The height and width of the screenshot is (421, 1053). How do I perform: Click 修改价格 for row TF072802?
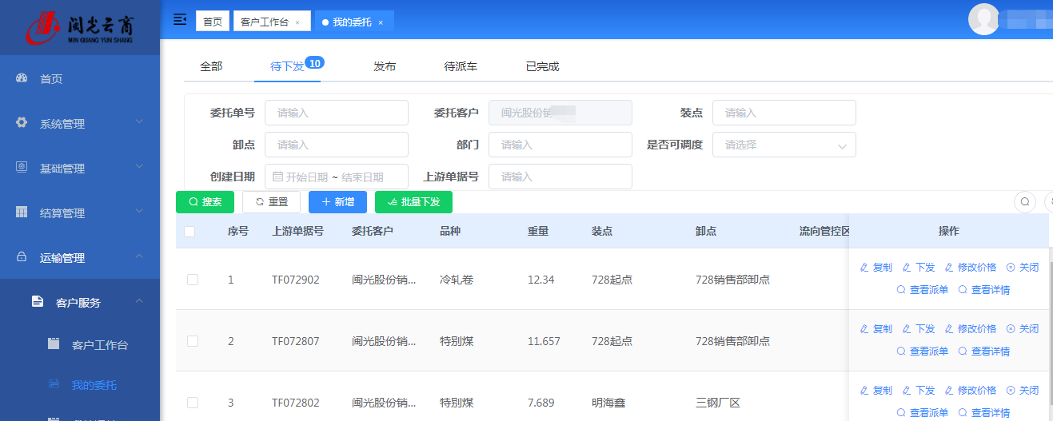[x=970, y=391]
